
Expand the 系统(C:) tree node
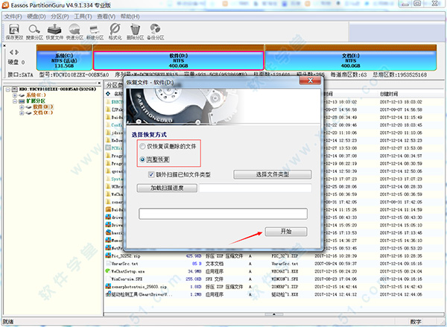[x=15, y=95]
